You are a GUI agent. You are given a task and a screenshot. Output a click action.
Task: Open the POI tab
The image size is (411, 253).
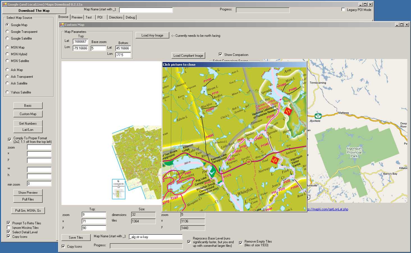[x=100, y=17]
